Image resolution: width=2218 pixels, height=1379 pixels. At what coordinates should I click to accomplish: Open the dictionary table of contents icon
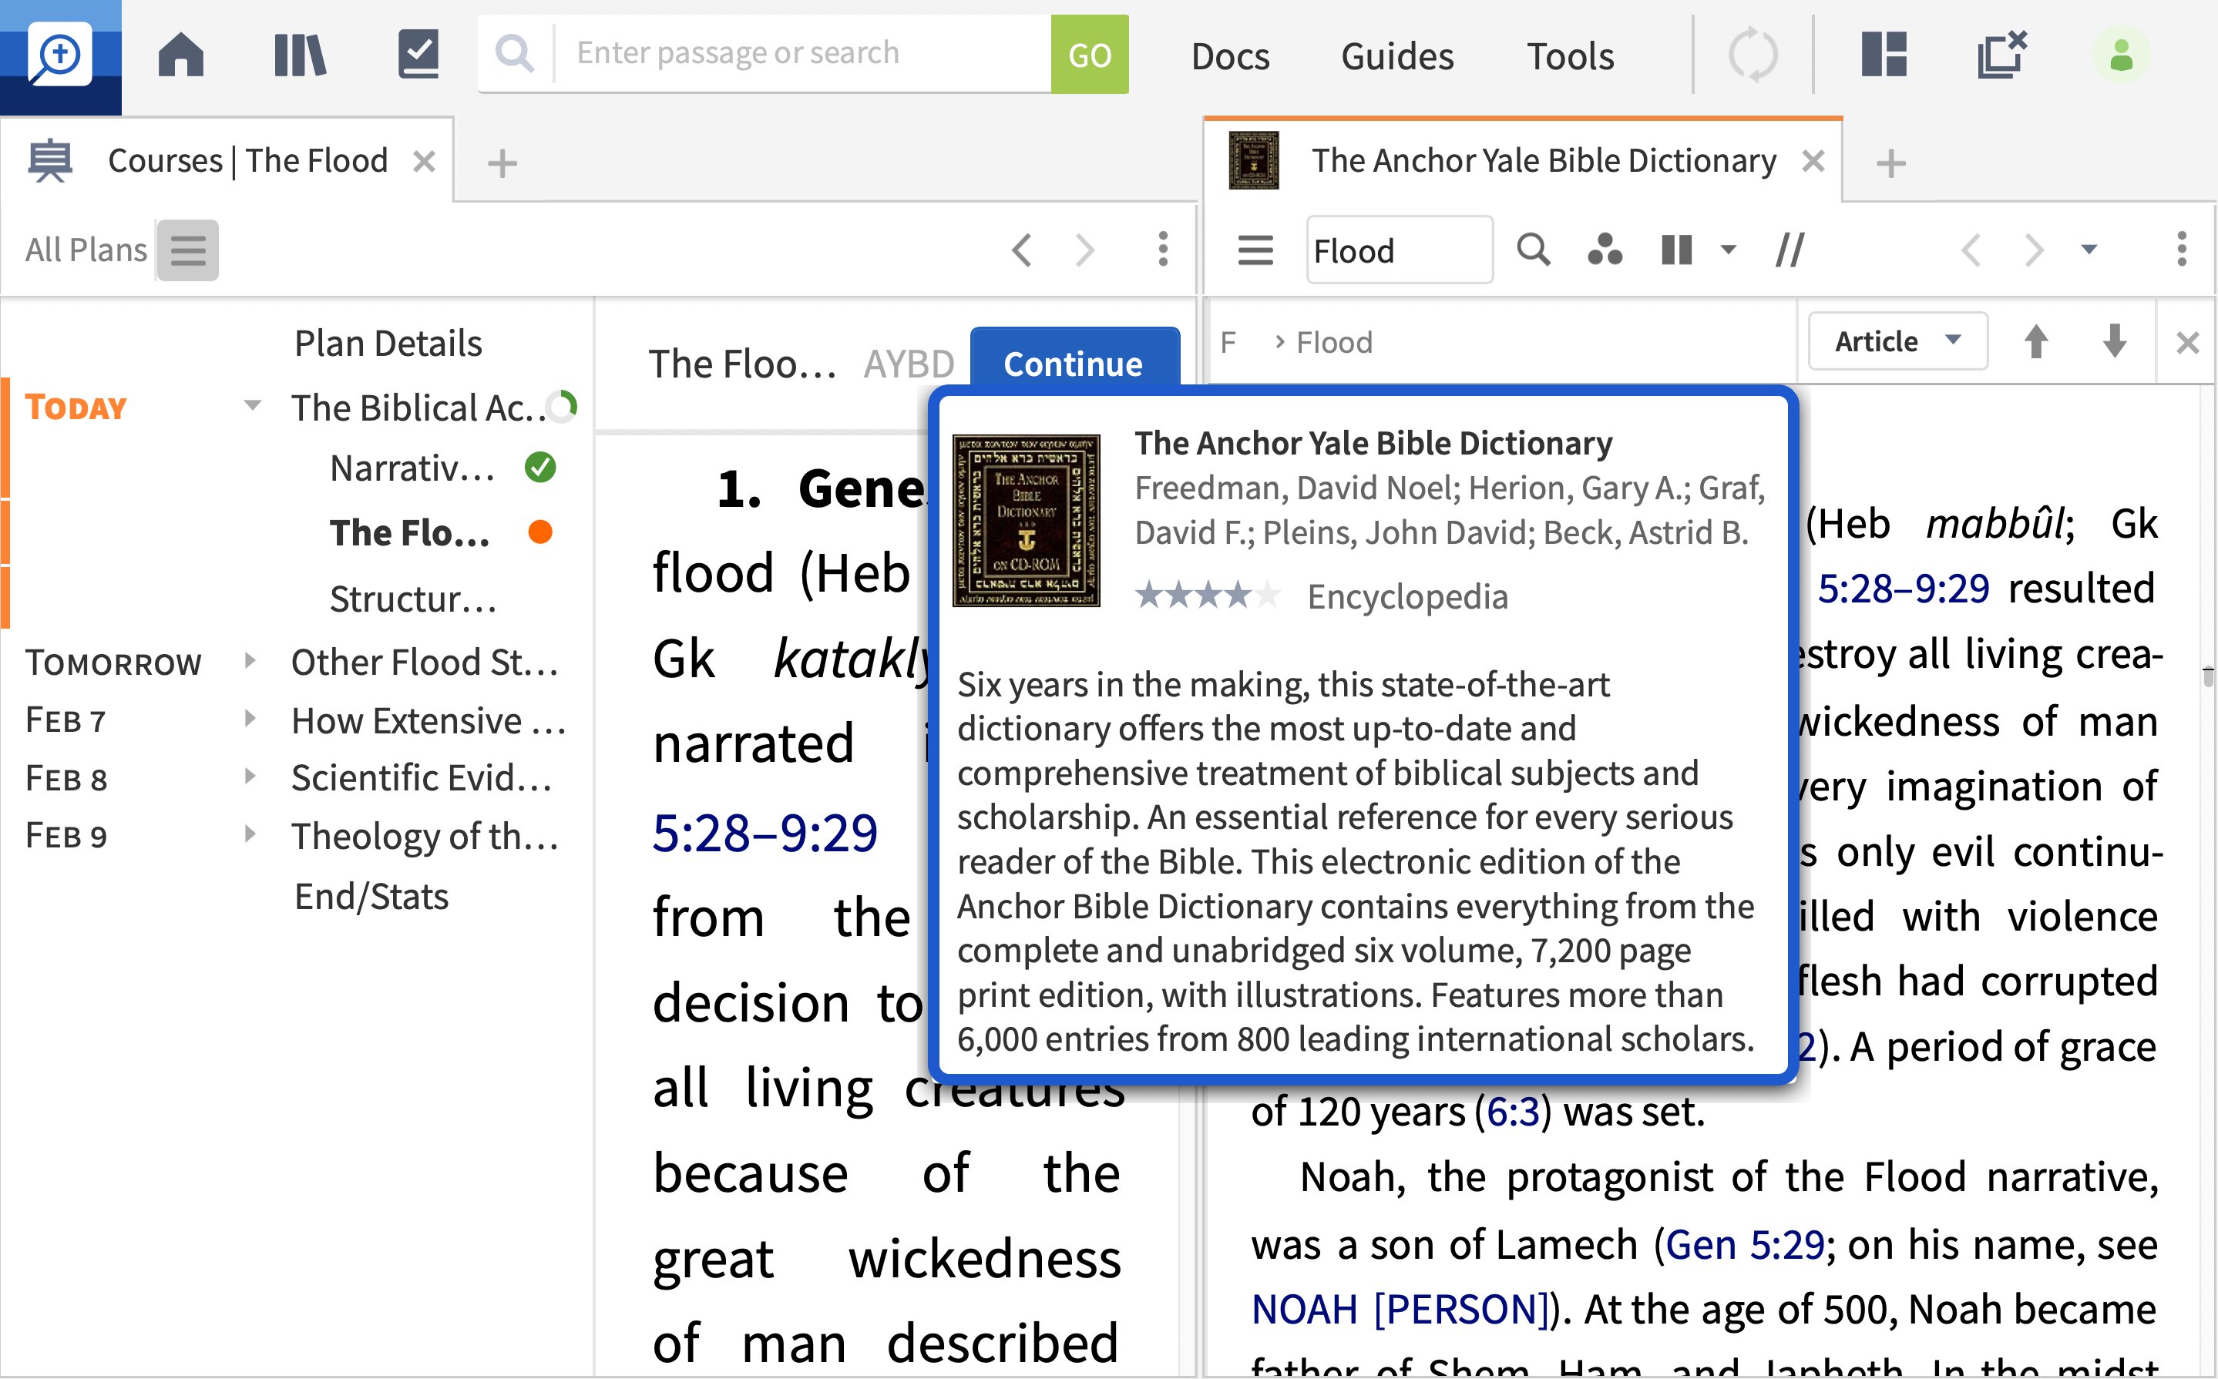click(1255, 250)
